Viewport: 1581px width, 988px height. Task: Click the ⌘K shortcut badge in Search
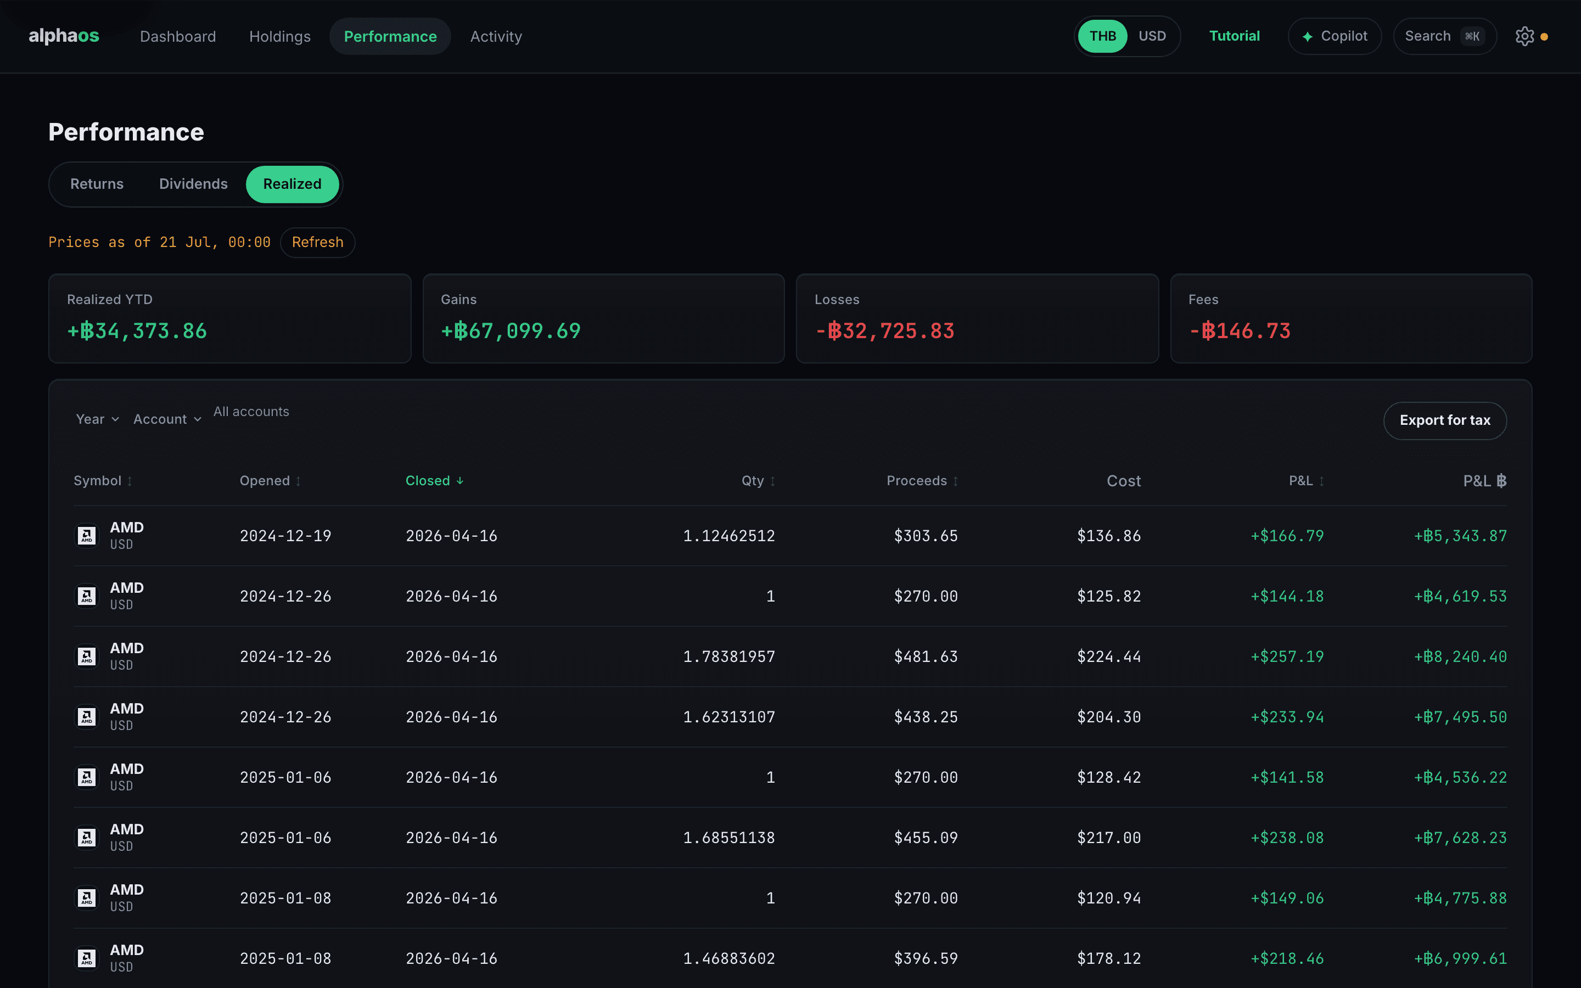(1472, 37)
